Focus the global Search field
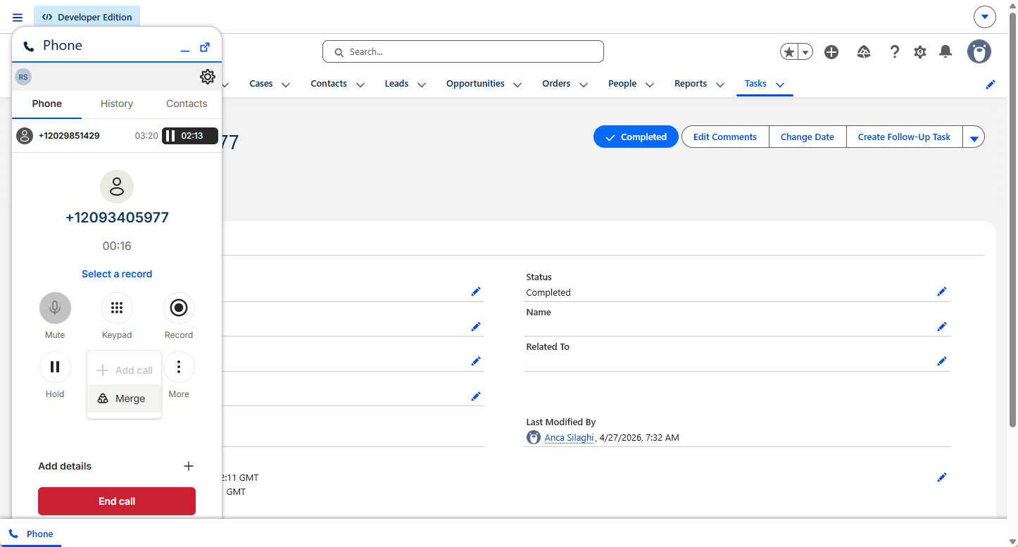The width and height of the screenshot is (1018, 547). pos(463,51)
